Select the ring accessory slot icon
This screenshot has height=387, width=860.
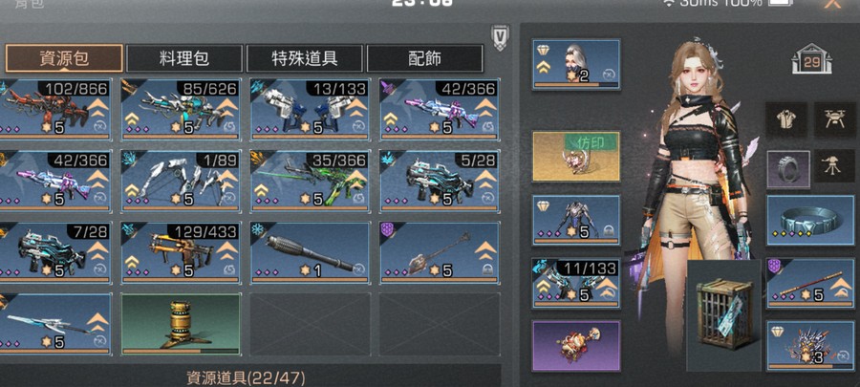click(788, 169)
